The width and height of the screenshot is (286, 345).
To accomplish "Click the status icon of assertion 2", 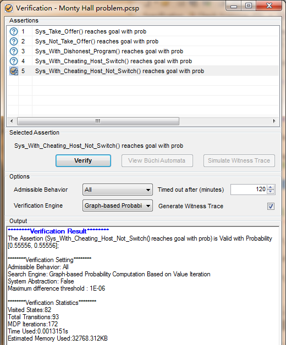I will 14,41.
